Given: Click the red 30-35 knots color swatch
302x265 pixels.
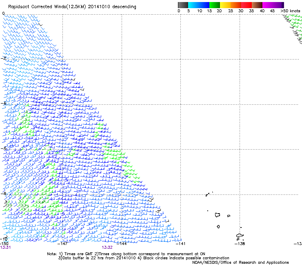Looking at the screenshot, I should point(246,5).
